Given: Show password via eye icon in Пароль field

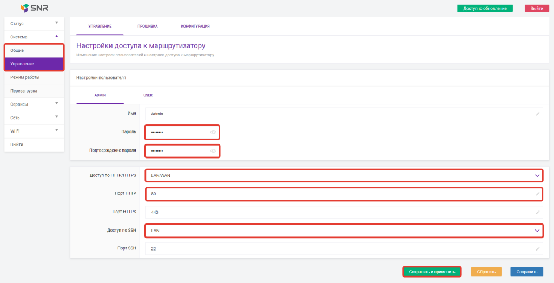Looking at the screenshot, I should point(213,132).
